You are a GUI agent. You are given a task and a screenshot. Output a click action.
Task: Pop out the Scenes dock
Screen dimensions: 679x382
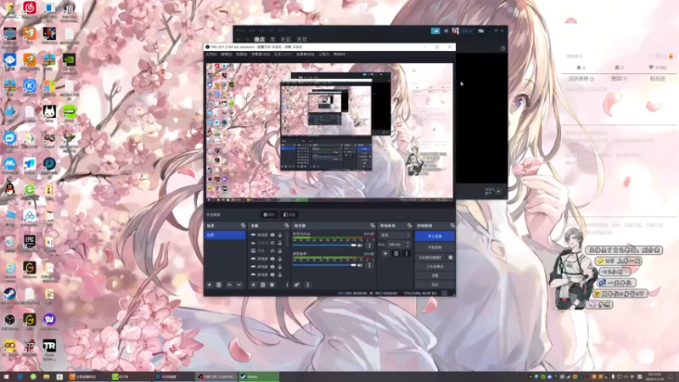pos(243,226)
